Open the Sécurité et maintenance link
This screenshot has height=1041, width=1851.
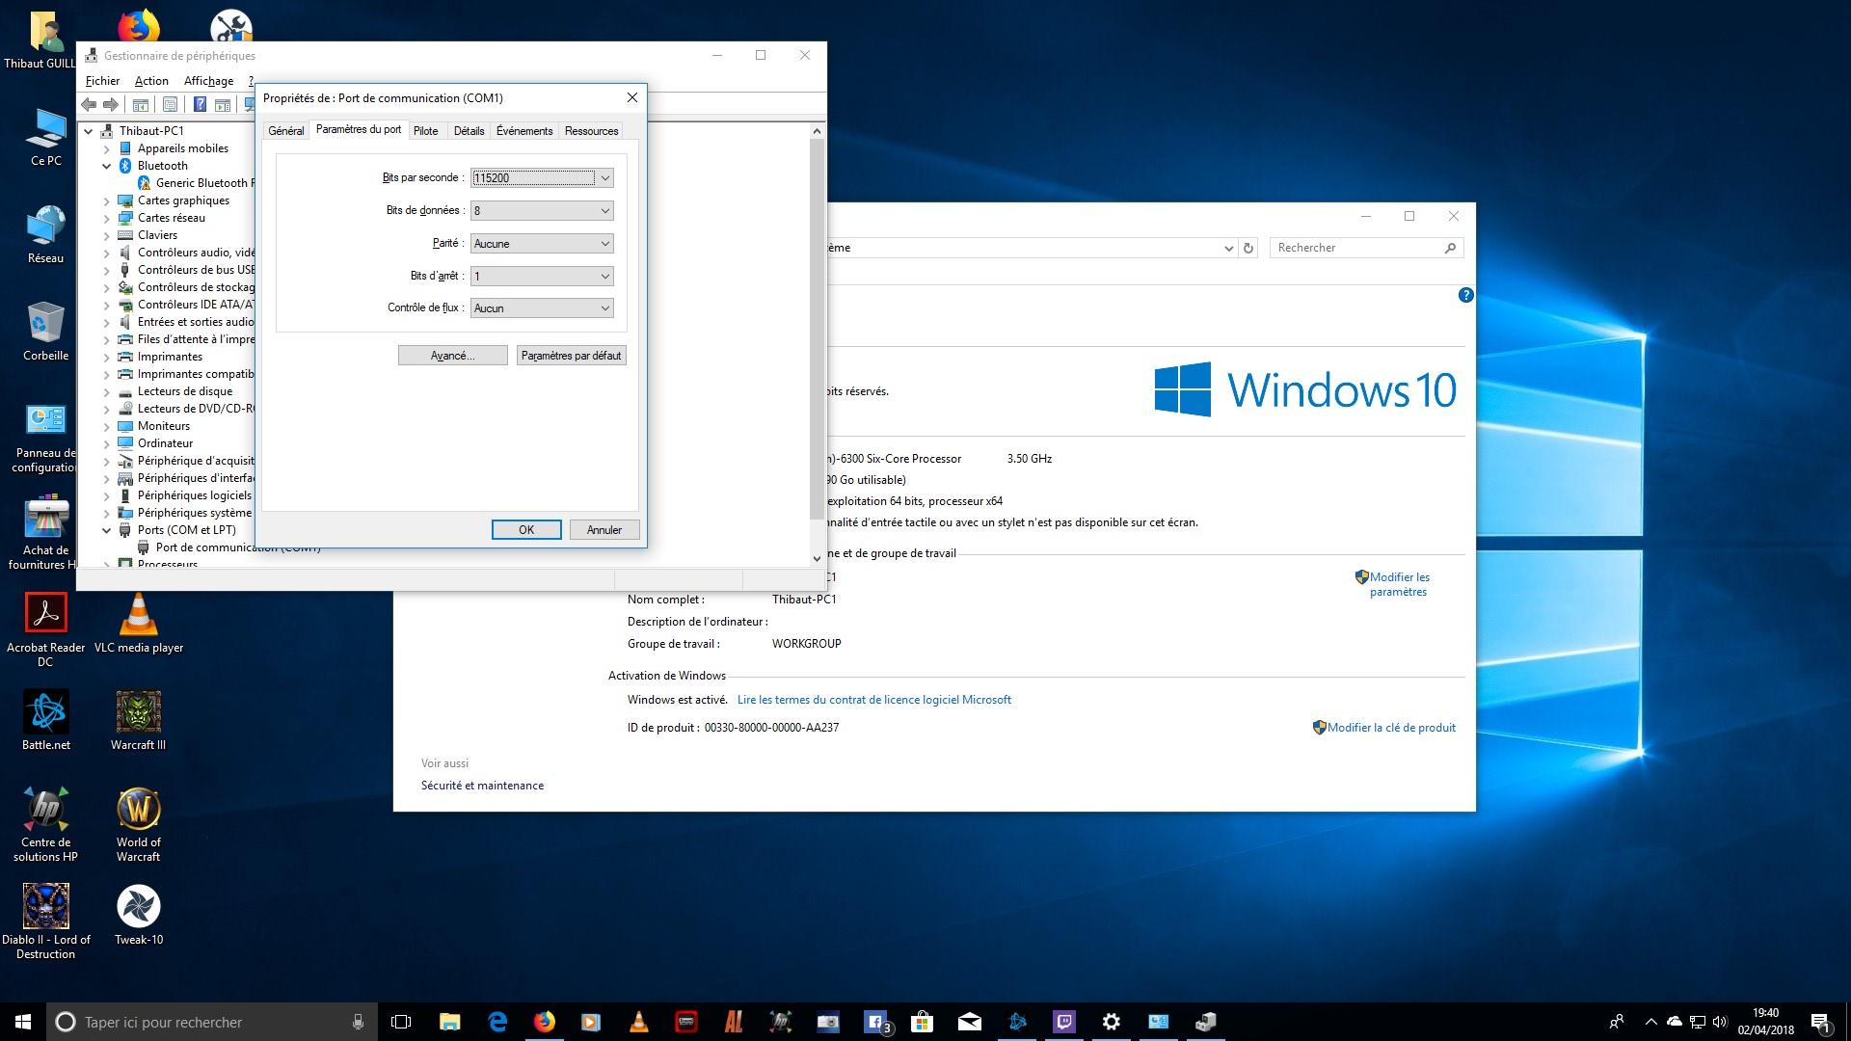(x=482, y=786)
